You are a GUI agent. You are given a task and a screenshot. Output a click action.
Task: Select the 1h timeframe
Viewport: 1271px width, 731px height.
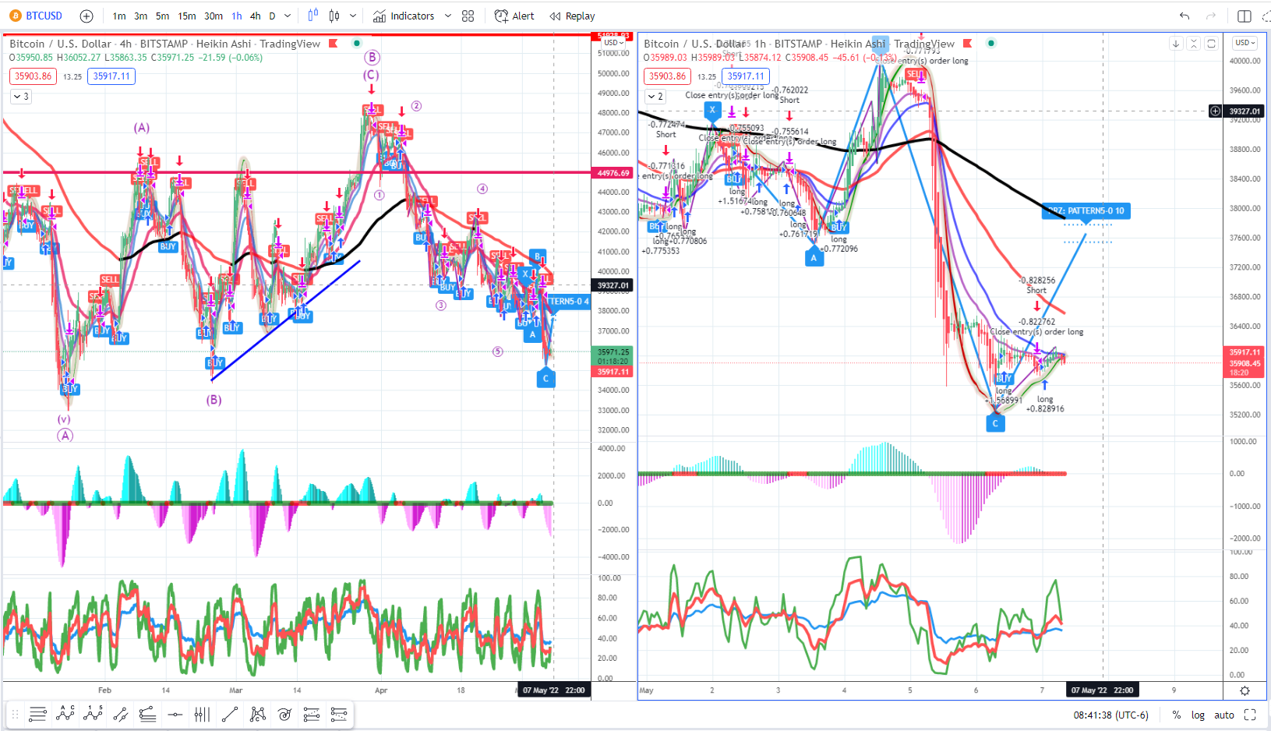click(237, 16)
